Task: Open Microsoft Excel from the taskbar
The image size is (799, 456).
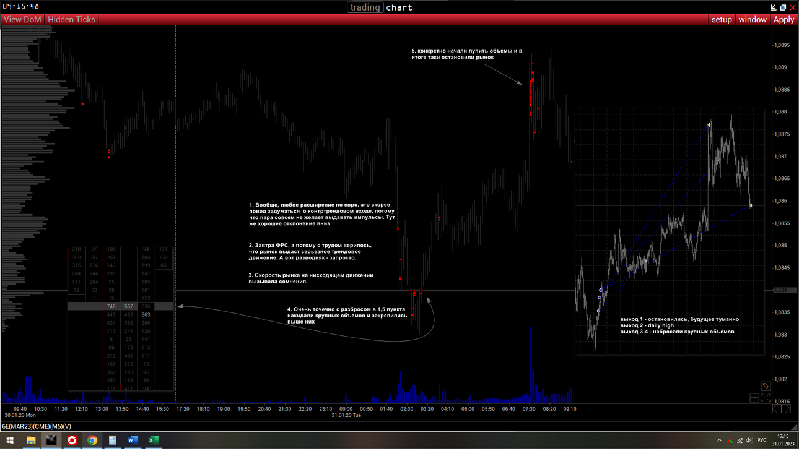Action: pos(153,441)
